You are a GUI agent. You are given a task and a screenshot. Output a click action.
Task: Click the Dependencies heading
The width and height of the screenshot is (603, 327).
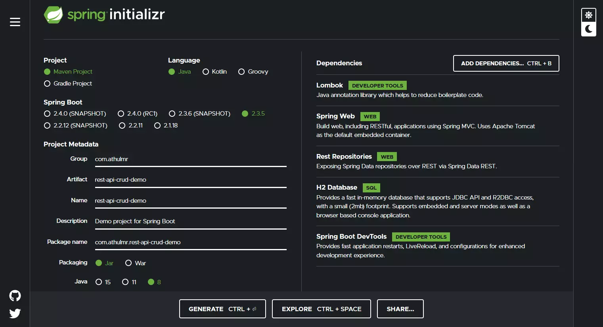click(339, 63)
